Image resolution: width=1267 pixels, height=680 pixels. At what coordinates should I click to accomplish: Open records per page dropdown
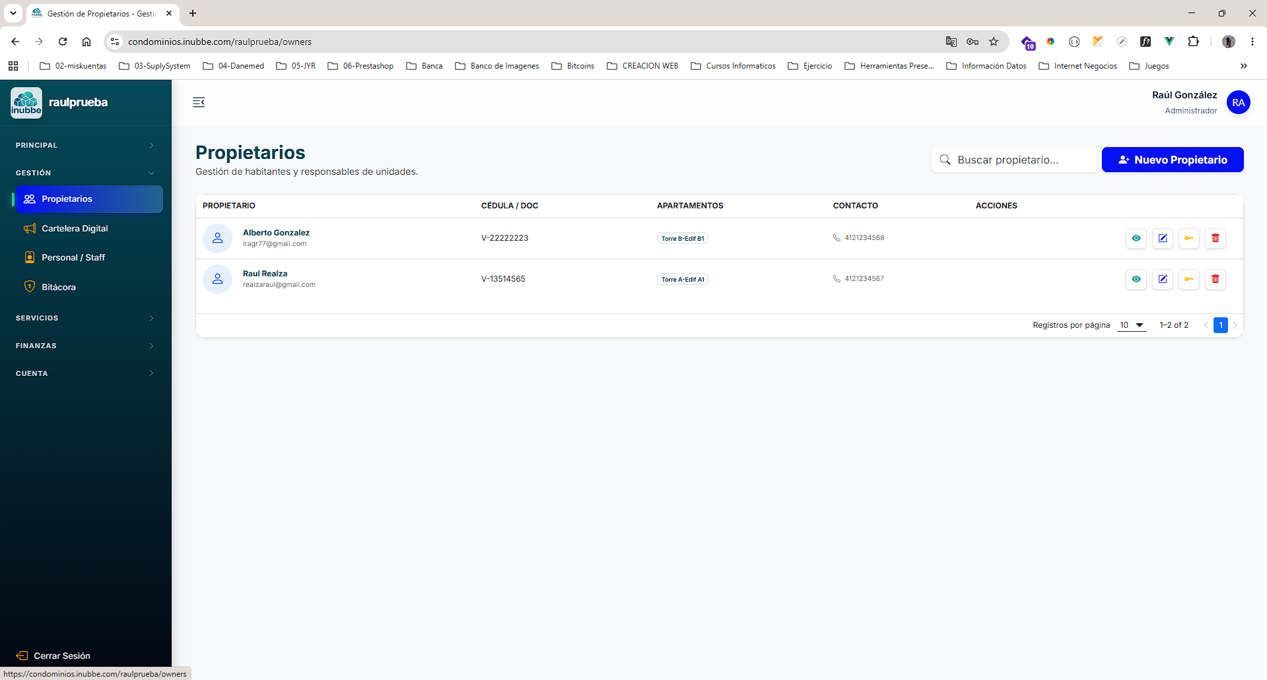click(1131, 325)
